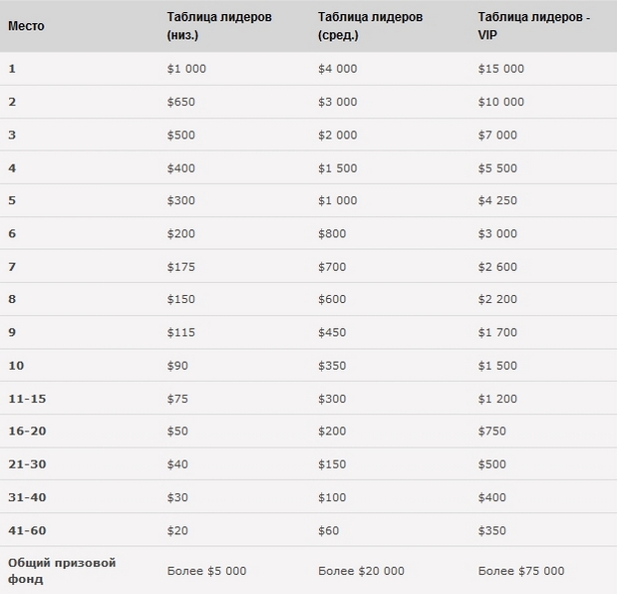Click the Таблица лидеров - VIP header
The image size is (618, 594).
533,26
